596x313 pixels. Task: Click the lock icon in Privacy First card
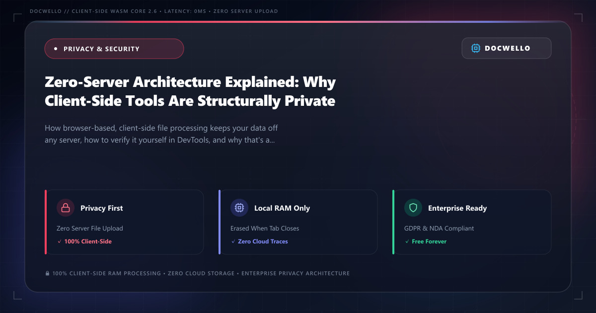coord(66,208)
